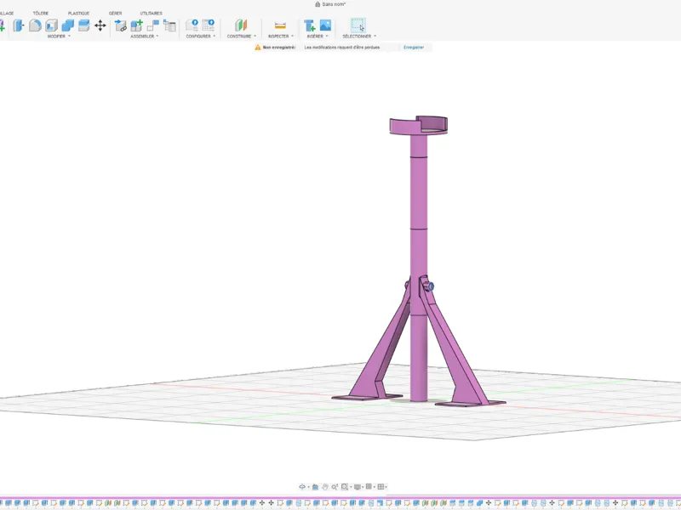Click the configuration table icon
This screenshot has width=681, height=510.
209,25
